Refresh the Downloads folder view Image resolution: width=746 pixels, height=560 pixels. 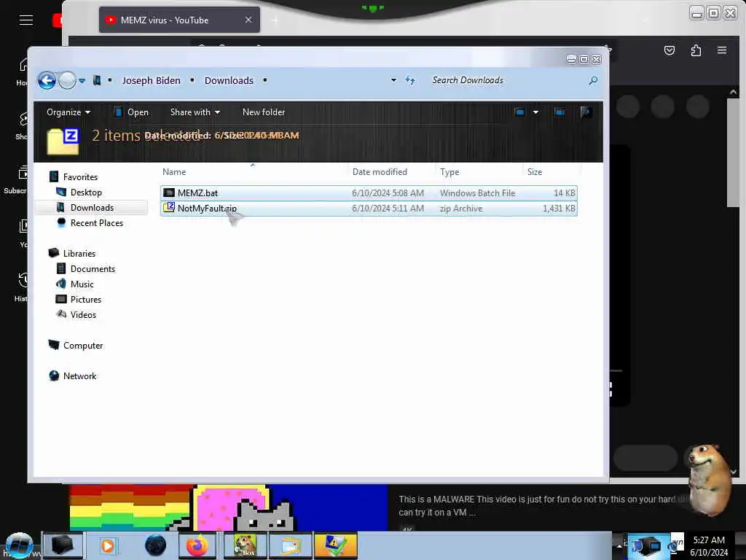click(x=410, y=80)
